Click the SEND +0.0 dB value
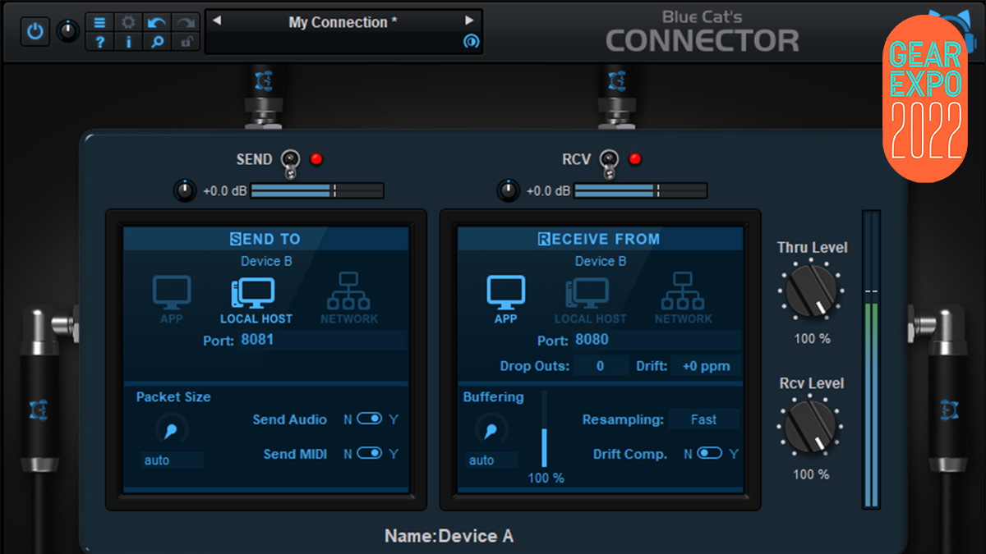This screenshot has height=554, width=986. point(225,191)
